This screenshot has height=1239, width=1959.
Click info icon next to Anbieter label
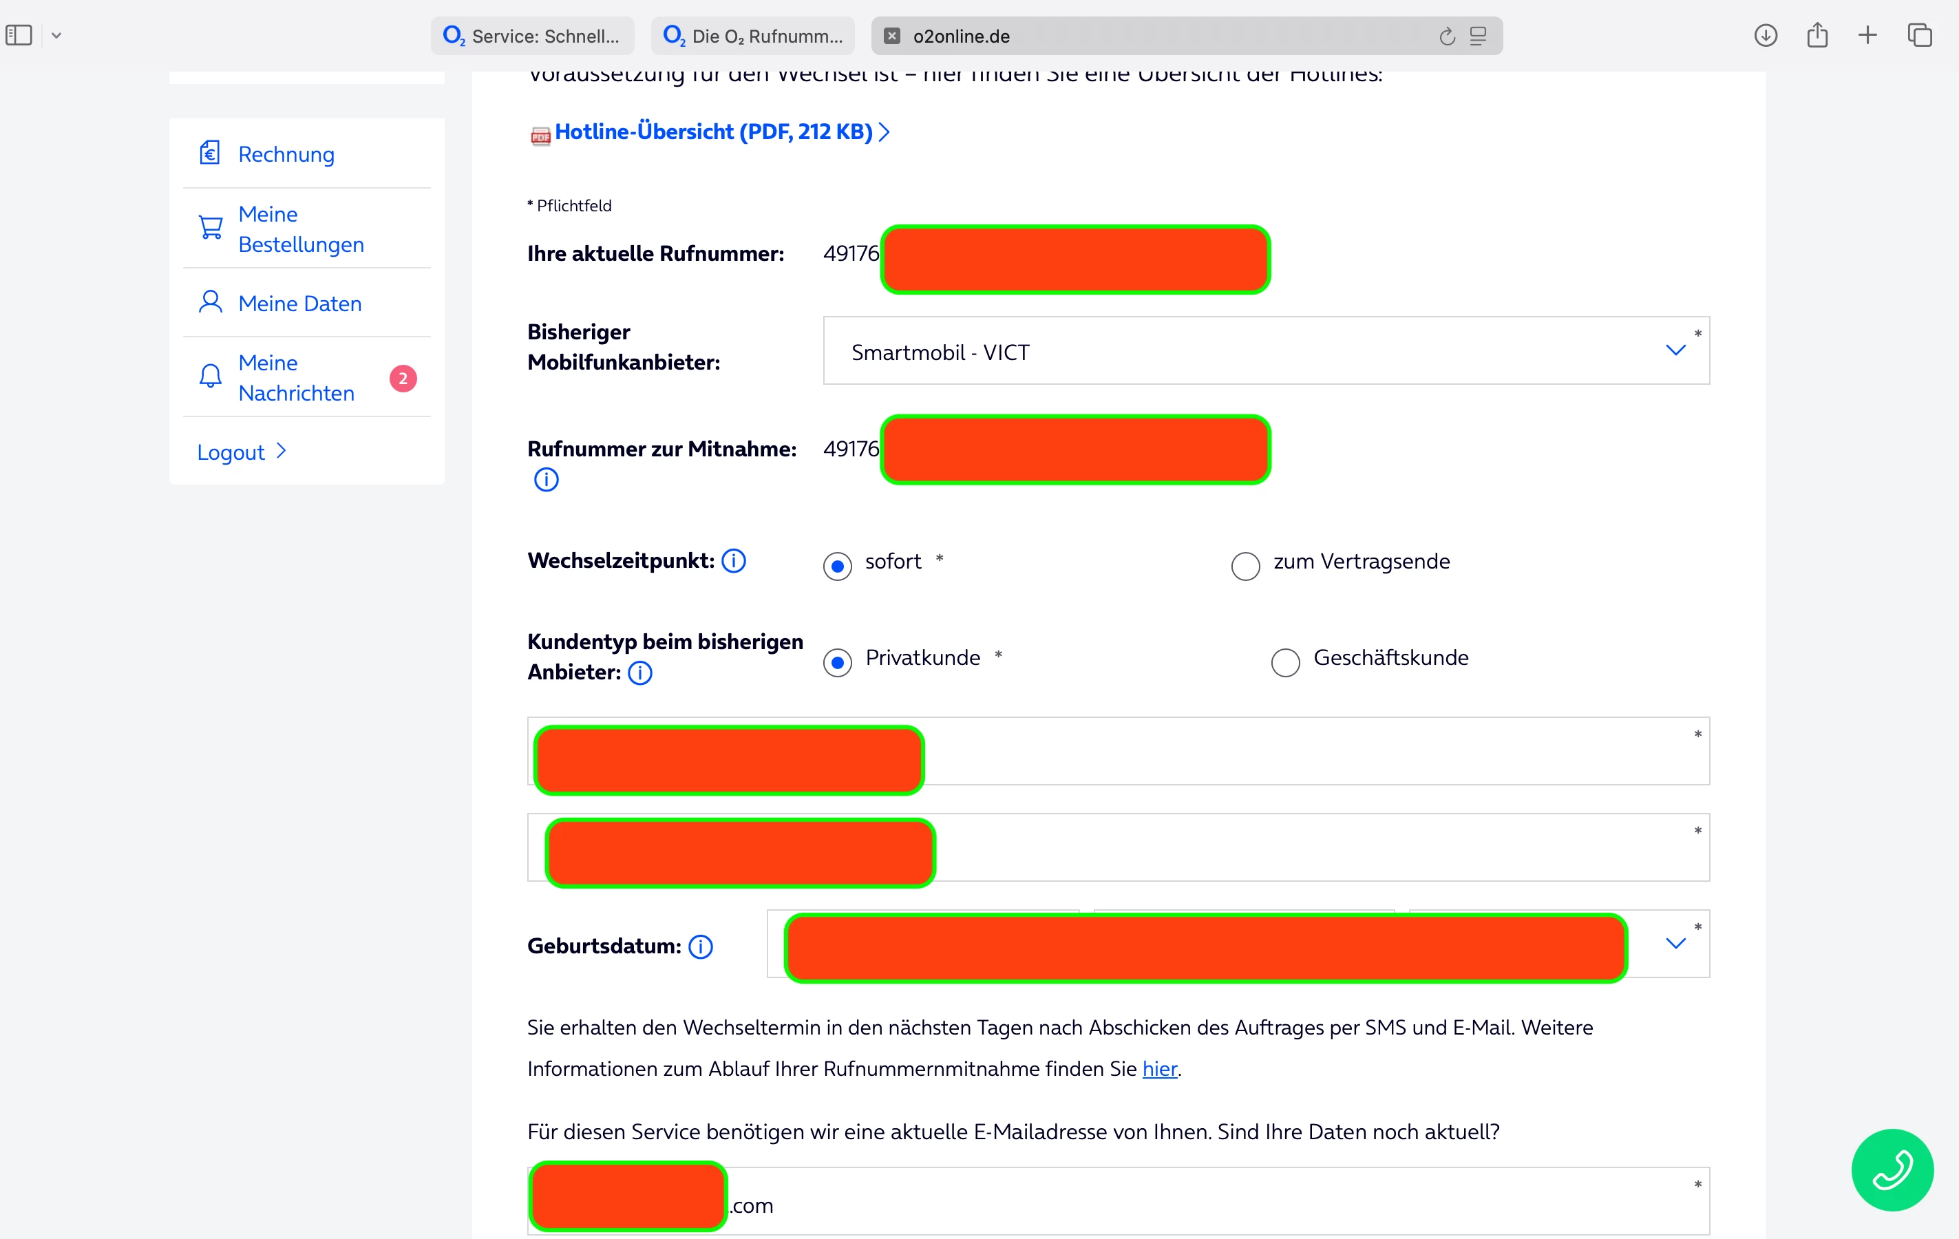point(640,673)
